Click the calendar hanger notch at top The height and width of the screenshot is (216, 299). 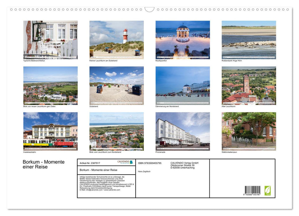149,10
